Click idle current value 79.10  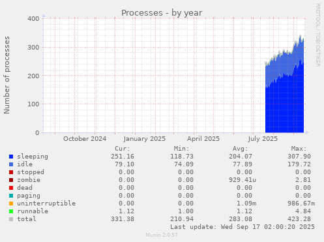pos(125,164)
